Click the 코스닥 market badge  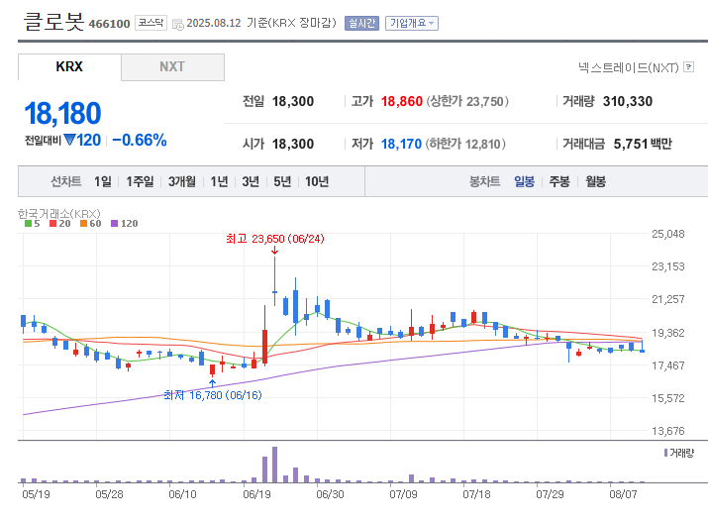(x=151, y=23)
